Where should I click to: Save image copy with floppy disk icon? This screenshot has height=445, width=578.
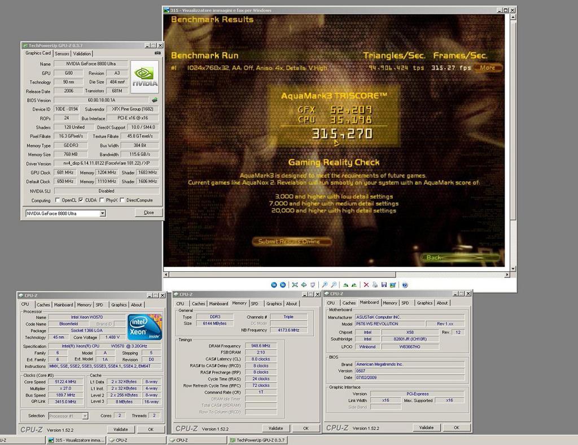pos(384,285)
